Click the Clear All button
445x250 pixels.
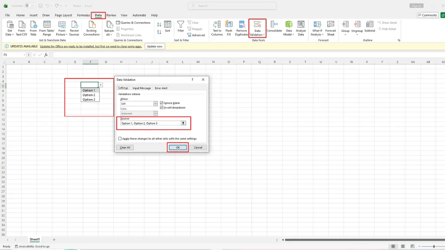pyautogui.click(x=125, y=148)
